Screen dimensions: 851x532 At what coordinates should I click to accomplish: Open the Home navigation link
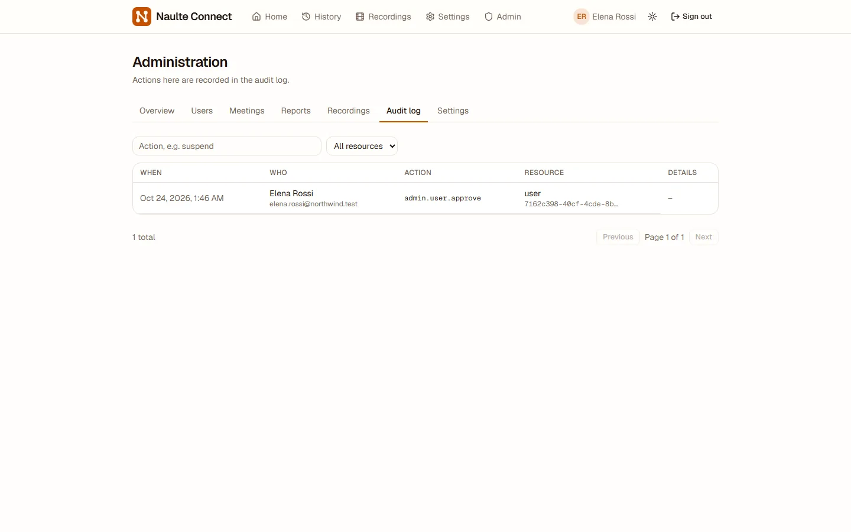click(269, 17)
